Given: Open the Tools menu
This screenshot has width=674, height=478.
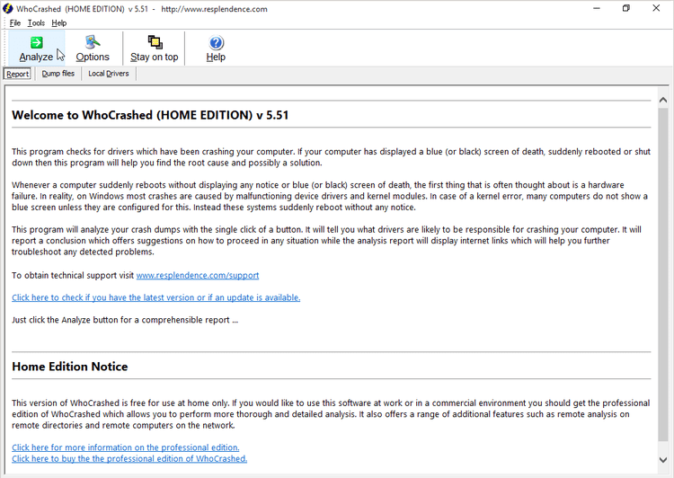Looking at the screenshot, I should (36, 23).
